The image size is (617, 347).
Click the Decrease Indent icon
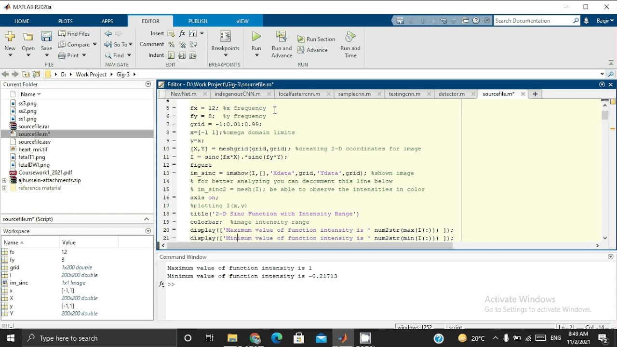pos(193,55)
